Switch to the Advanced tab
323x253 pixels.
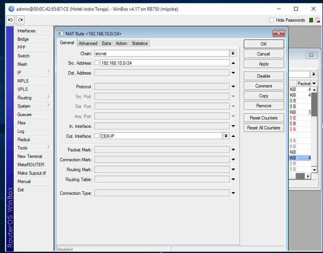88,43
